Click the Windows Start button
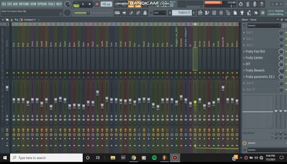287x164 pixels. point(5,158)
